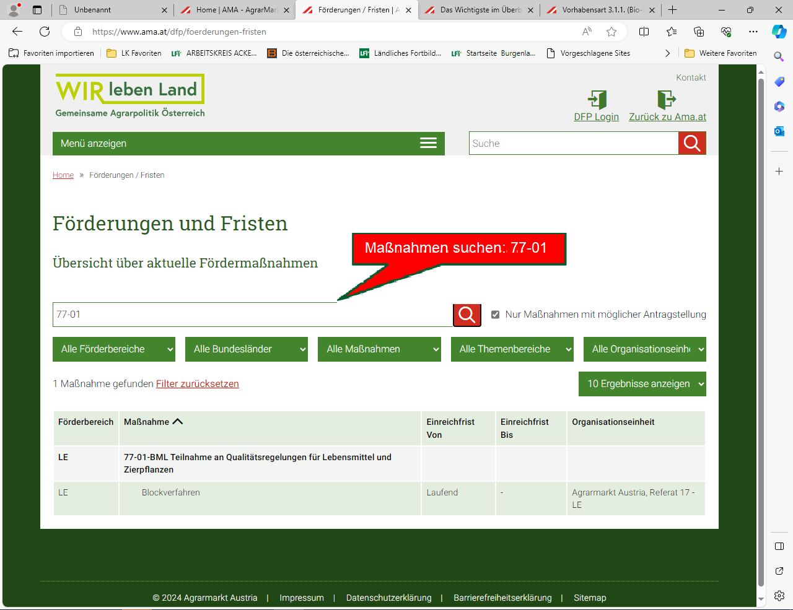Click the Zurück zu Ama.at exit icon
The height and width of the screenshot is (610, 793).
tap(667, 99)
